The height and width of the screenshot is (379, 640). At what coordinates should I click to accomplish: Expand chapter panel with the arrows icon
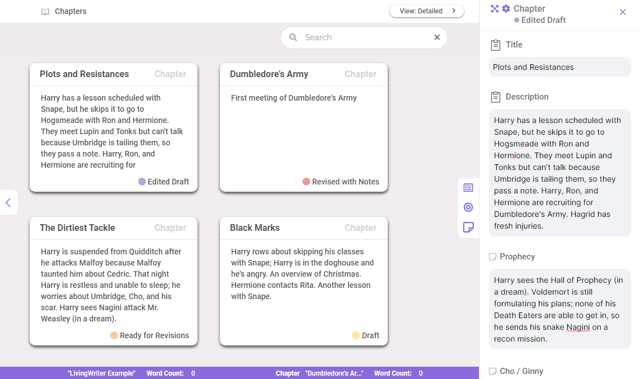click(x=493, y=8)
